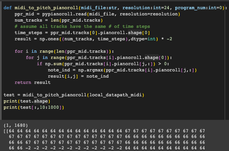
Task: Click the output row containing -2 values
Action: [x=107, y=148]
